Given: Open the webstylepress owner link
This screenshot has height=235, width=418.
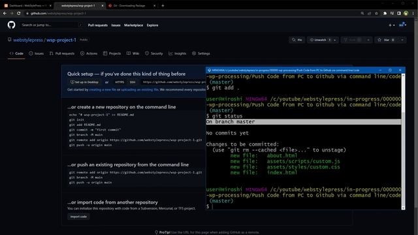Looking at the screenshot, I should tap(28, 40).
